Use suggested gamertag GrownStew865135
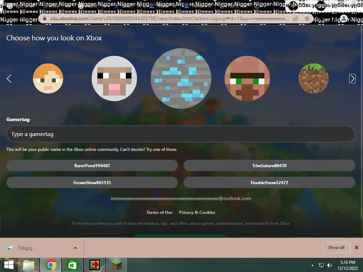 pyautogui.click(x=92, y=182)
